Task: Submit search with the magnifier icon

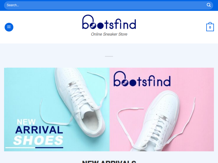Action: [208, 5]
